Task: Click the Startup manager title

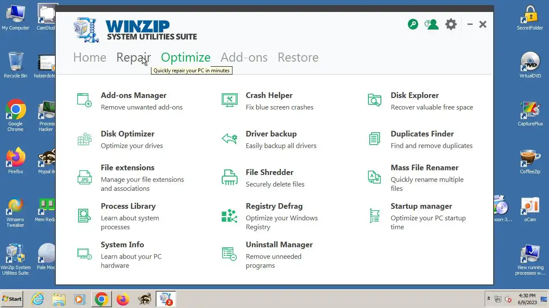Action: [421, 206]
